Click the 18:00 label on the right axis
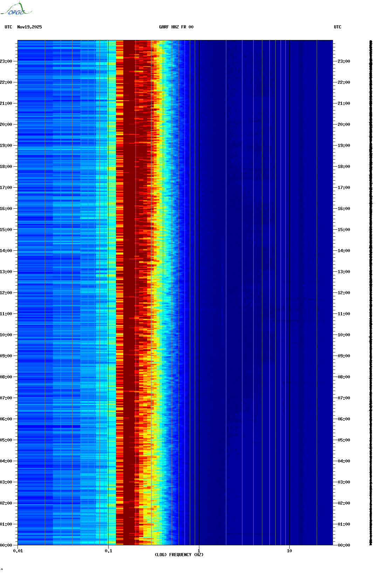Screen dimensions: 386x573 tap(344, 167)
